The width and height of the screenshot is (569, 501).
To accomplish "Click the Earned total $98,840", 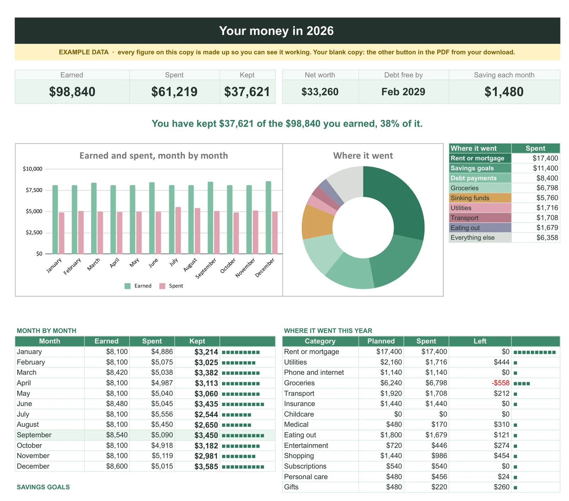I will (x=72, y=92).
